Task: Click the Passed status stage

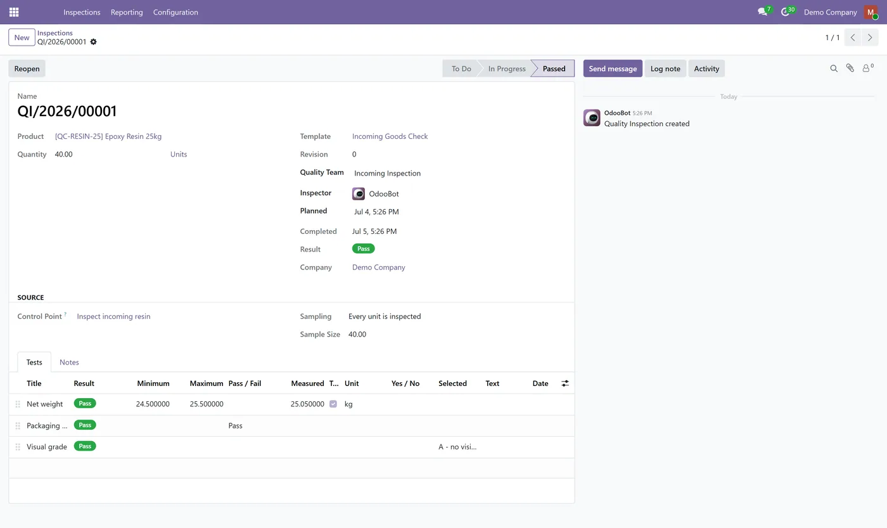Action: point(554,68)
